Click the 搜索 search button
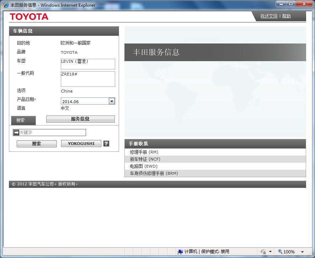The width and height of the screenshot is (315, 258). click(37, 144)
